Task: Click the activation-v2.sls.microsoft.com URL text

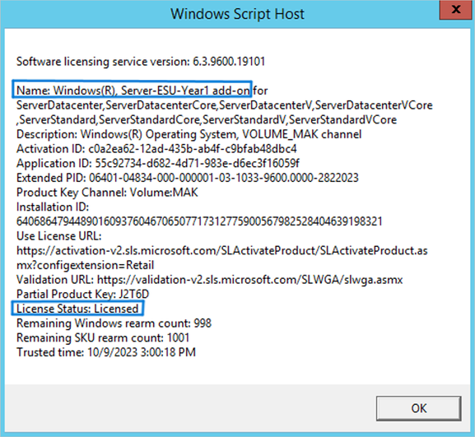Action: point(222,250)
